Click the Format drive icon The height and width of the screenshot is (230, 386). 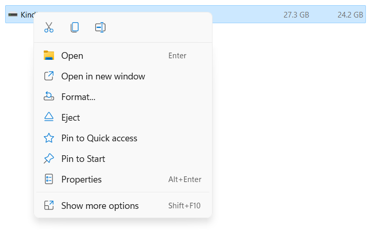pyautogui.click(x=49, y=97)
